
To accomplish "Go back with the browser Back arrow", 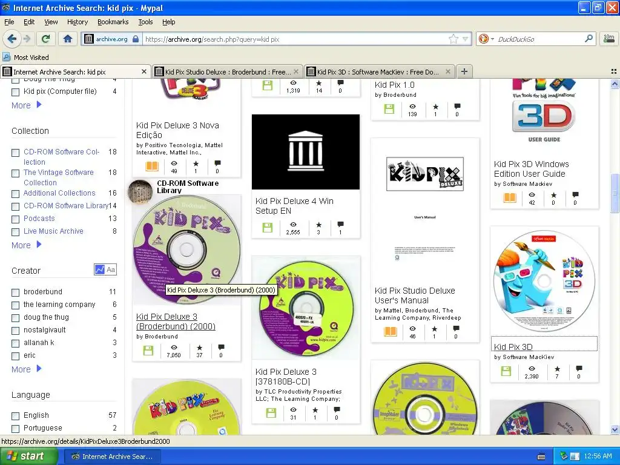I will [12, 39].
